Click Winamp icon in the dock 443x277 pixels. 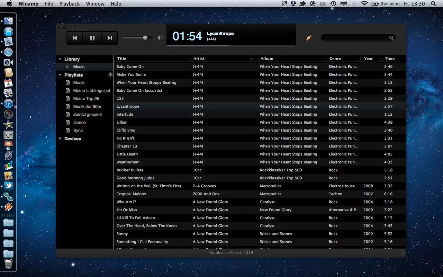8,207
